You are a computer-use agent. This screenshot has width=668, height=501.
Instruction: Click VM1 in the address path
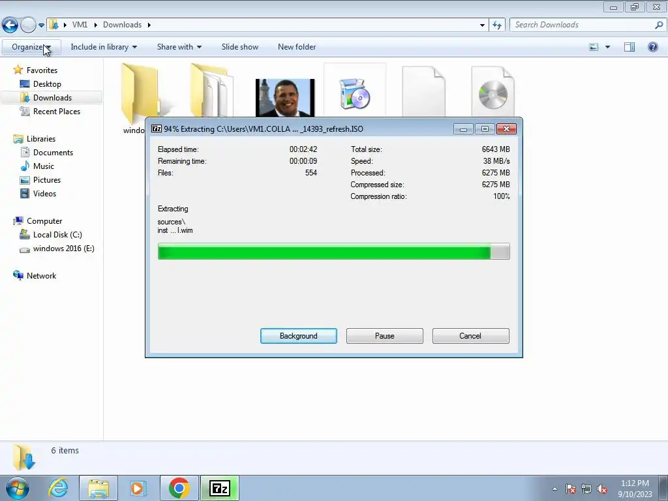coord(80,25)
